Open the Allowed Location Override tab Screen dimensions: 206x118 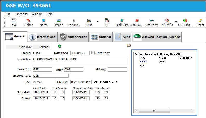pos(157,37)
